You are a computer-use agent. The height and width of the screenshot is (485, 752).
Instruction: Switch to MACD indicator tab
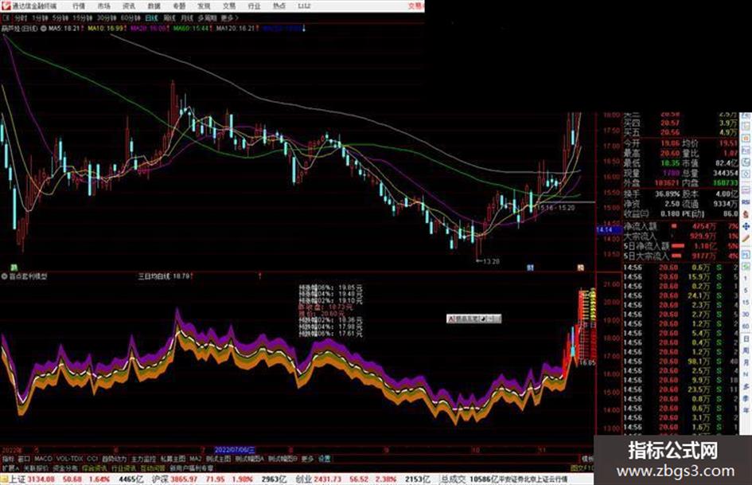coord(43,459)
